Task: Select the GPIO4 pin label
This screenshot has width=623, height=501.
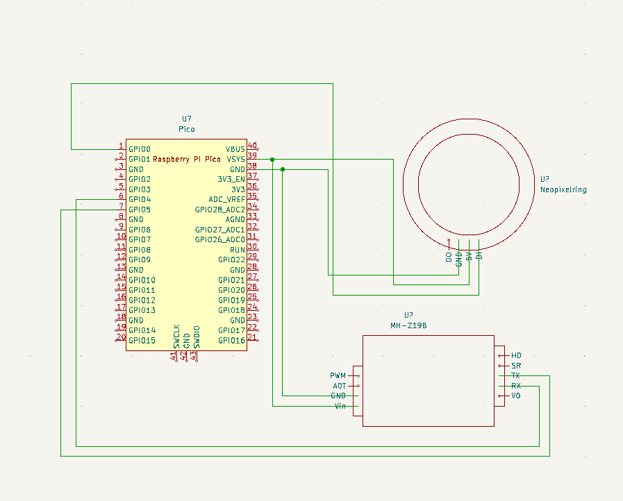Action: (140, 200)
